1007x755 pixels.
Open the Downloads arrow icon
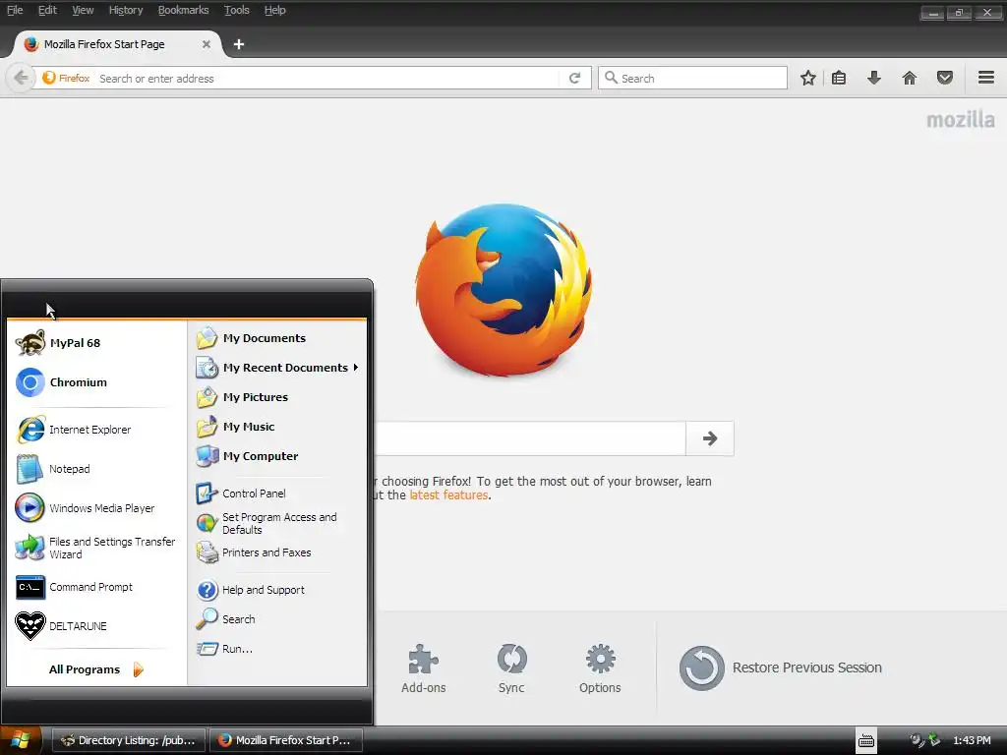874,79
